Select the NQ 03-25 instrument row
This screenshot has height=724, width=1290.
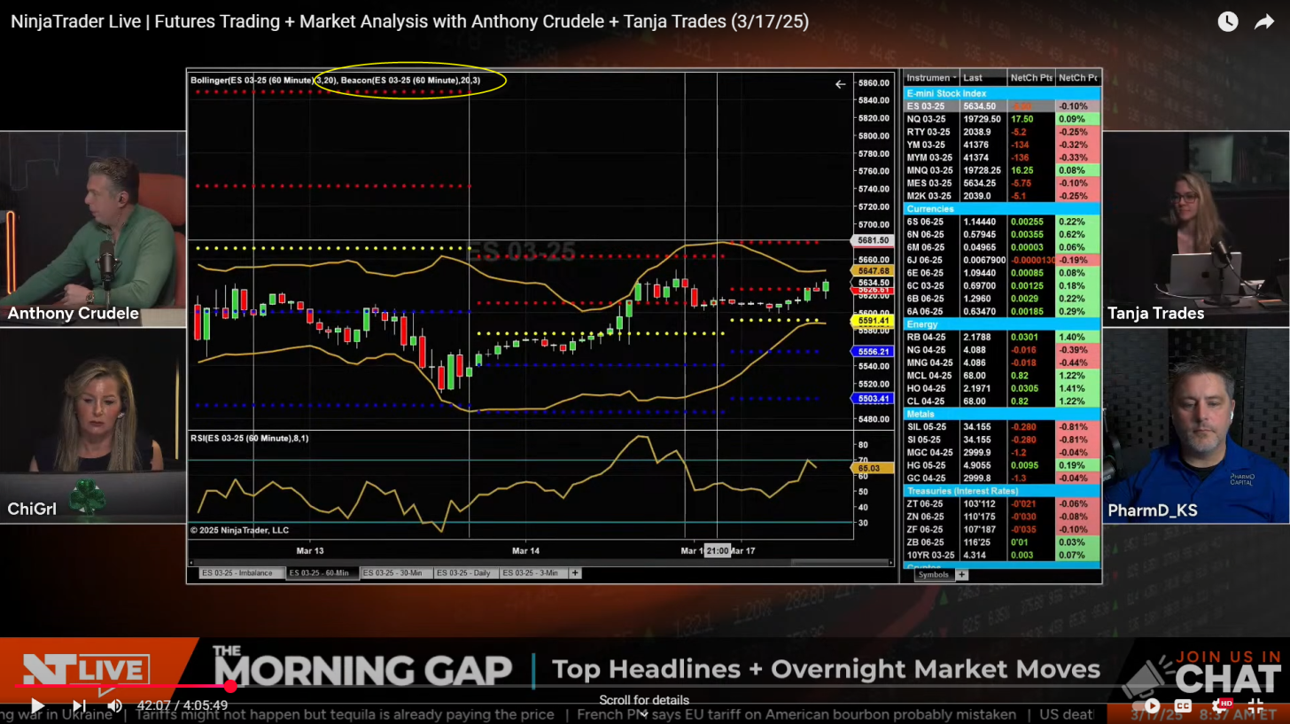[1001, 119]
